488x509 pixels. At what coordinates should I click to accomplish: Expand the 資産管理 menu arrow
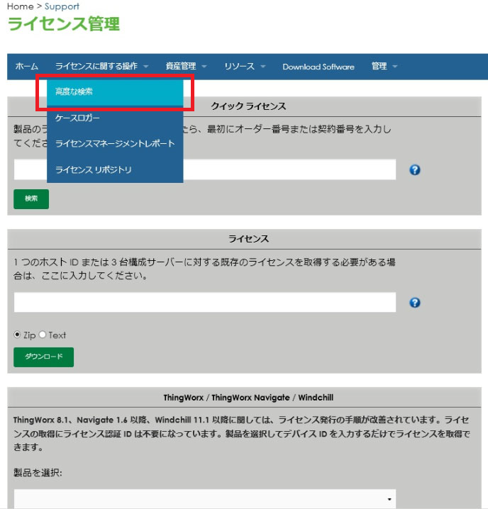(204, 67)
